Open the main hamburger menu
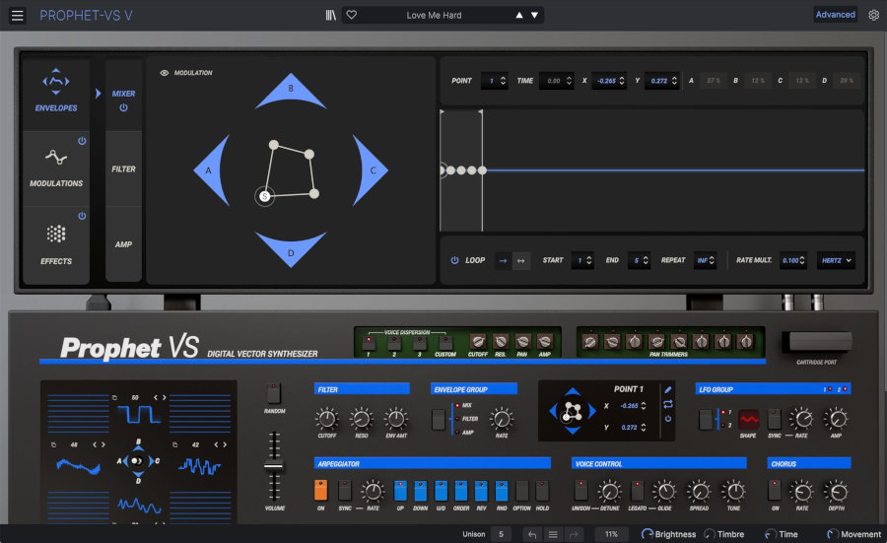887x543 pixels. [x=17, y=15]
